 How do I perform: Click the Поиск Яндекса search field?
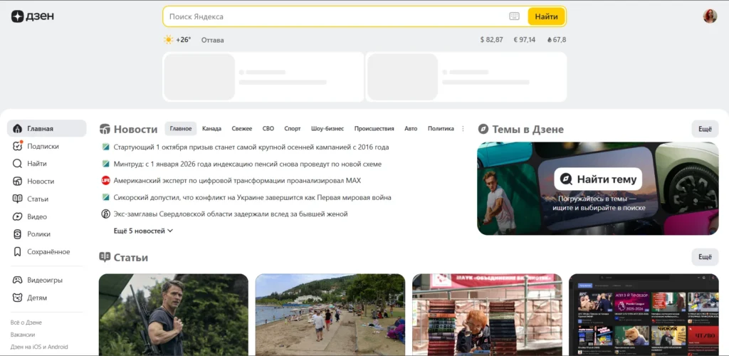click(x=336, y=16)
